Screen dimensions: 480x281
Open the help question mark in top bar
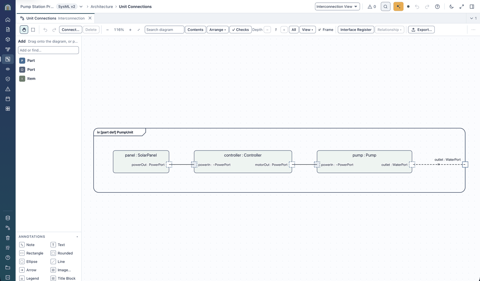[437, 6]
